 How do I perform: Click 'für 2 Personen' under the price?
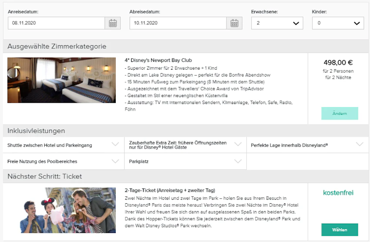click(338, 71)
